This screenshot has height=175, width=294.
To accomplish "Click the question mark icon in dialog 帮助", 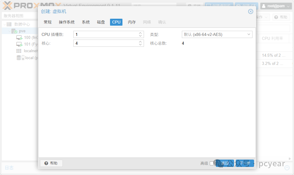I will click(46, 163).
